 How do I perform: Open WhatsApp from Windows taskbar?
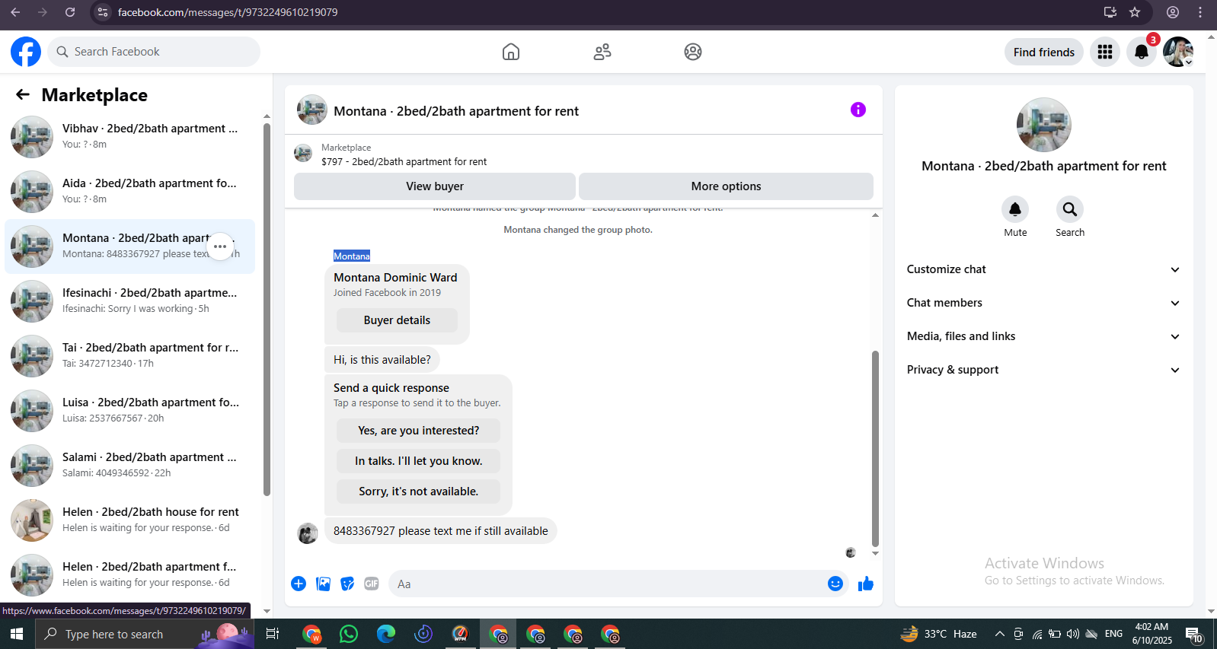coord(349,634)
